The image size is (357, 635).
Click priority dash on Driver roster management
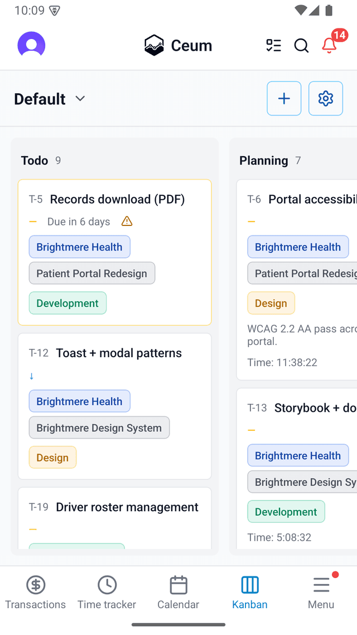pyautogui.click(x=33, y=530)
